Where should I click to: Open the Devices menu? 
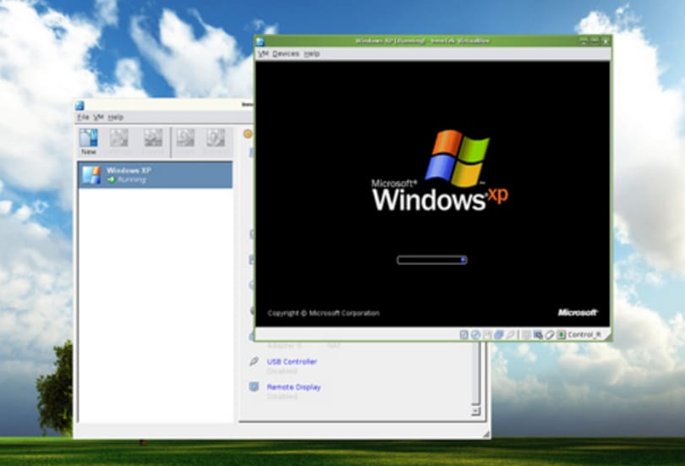[x=286, y=54]
